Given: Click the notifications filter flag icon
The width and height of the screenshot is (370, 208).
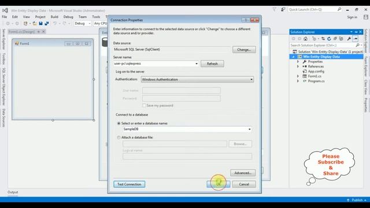Looking at the screenshot, I should (274, 9).
